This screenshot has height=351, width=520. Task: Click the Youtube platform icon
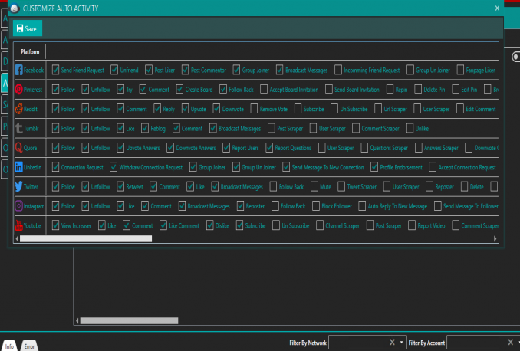point(19,225)
